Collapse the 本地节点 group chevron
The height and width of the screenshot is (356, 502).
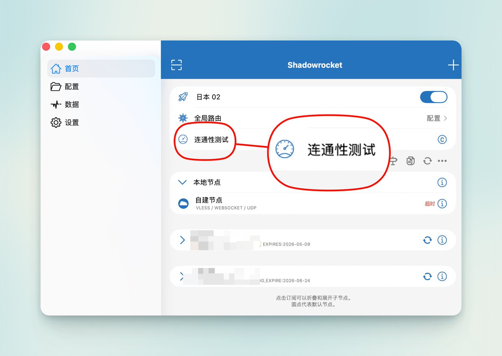[182, 182]
